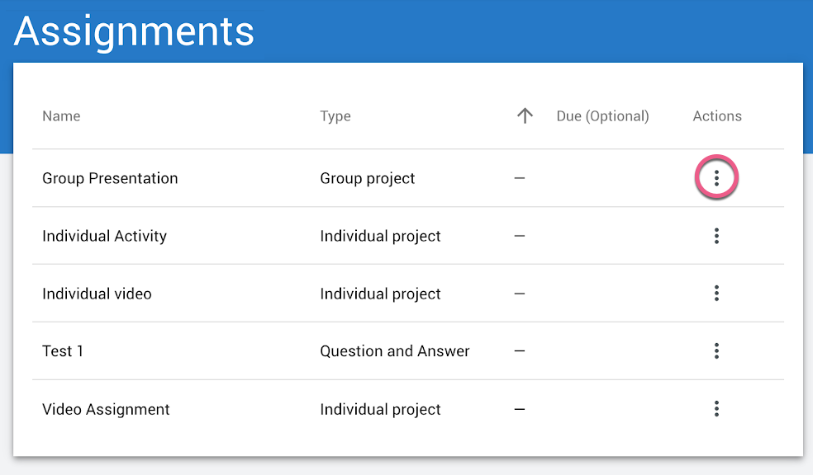The width and height of the screenshot is (813, 475).
Task: Click Individual project type for Individual video
Action: [x=380, y=294]
